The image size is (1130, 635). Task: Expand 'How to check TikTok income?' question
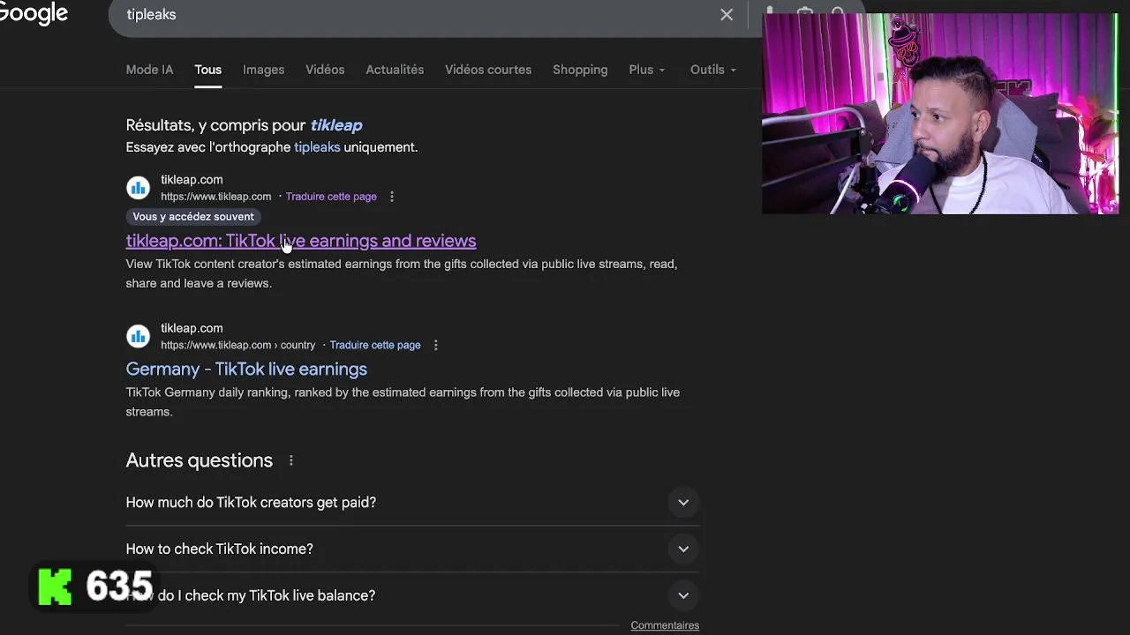click(412, 549)
